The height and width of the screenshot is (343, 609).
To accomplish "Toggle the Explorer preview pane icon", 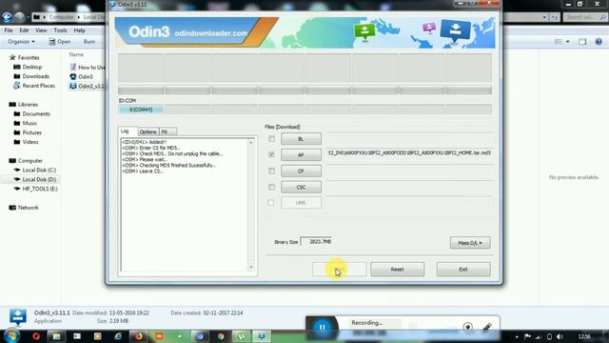I will pos(582,42).
